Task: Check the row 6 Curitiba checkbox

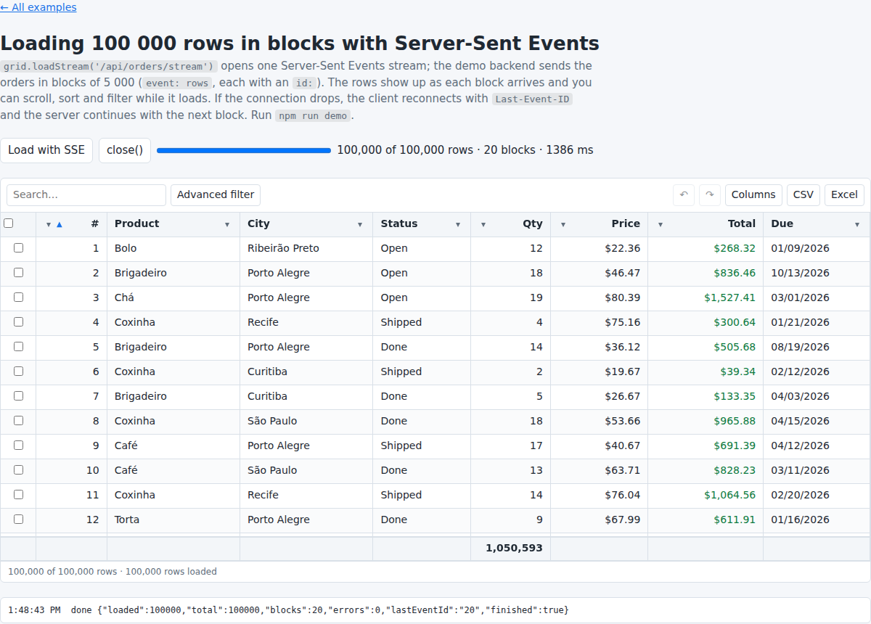Action: pyautogui.click(x=18, y=371)
